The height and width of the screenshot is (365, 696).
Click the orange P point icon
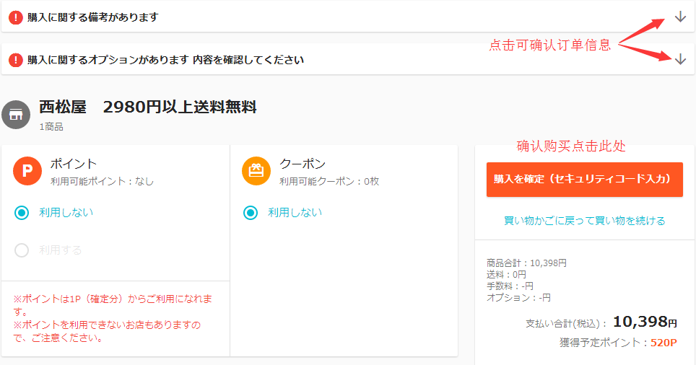pos(27,171)
